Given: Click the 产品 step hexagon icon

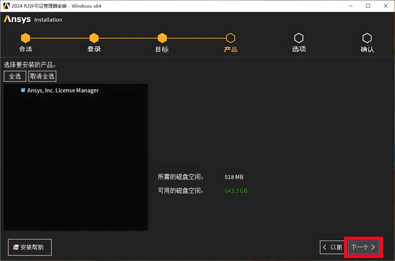Looking at the screenshot, I should point(230,38).
